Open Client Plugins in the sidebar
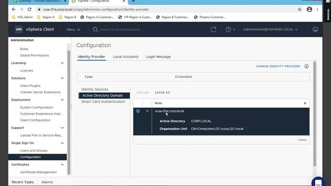 pyautogui.click(x=30, y=86)
